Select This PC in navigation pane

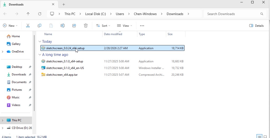[16, 120]
